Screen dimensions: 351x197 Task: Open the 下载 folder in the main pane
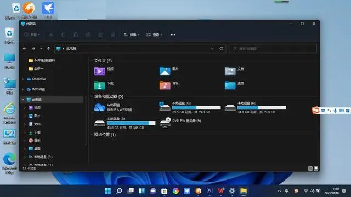(x=100, y=85)
